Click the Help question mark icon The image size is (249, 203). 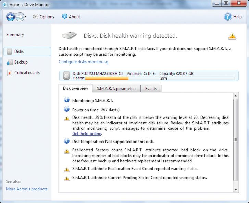coord(228,16)
